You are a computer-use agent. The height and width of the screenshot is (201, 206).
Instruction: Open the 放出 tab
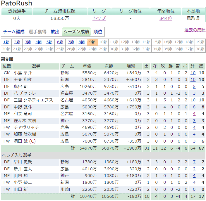tap(55, 32)
